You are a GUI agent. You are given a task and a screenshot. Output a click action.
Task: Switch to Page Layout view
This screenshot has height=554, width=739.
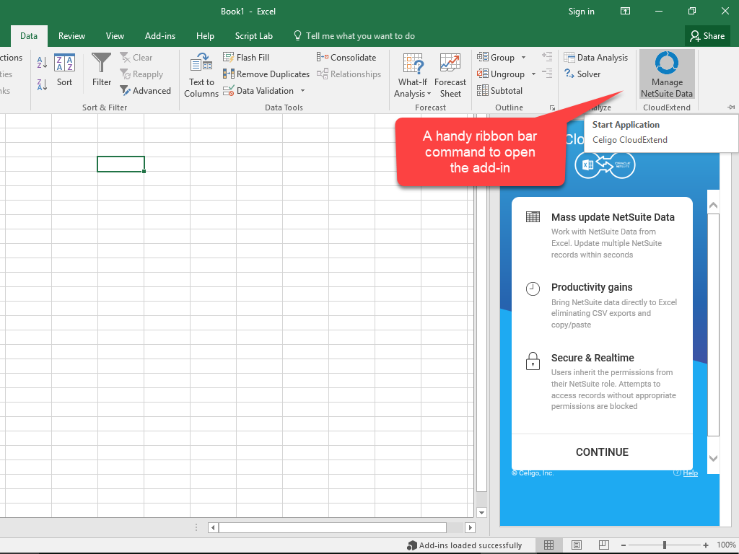pos(577,545)
